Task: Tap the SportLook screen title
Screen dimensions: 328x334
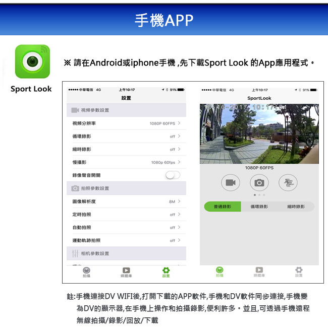Action: tap(259, 98)
